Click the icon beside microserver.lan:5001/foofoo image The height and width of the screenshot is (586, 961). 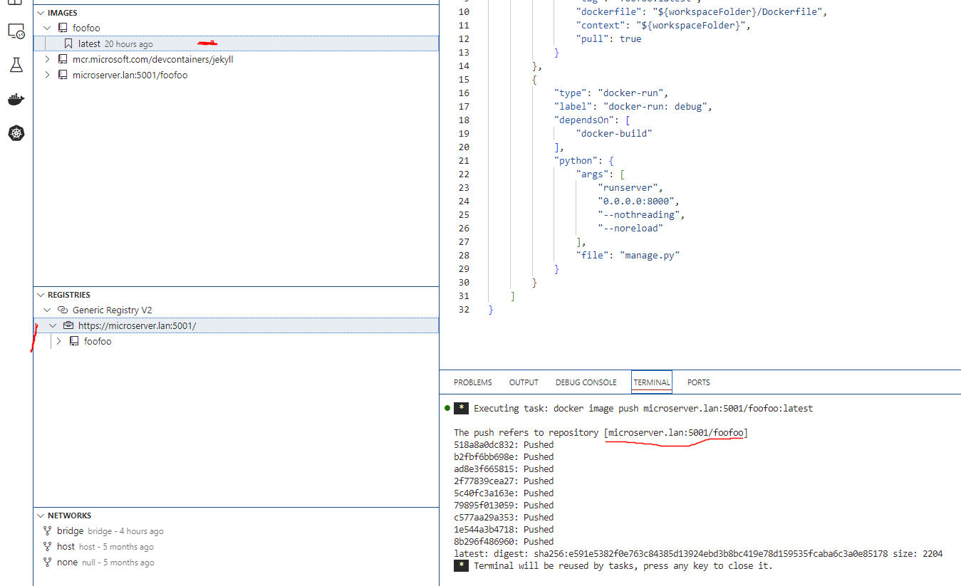pyautogui.click(x=63, y=75)
